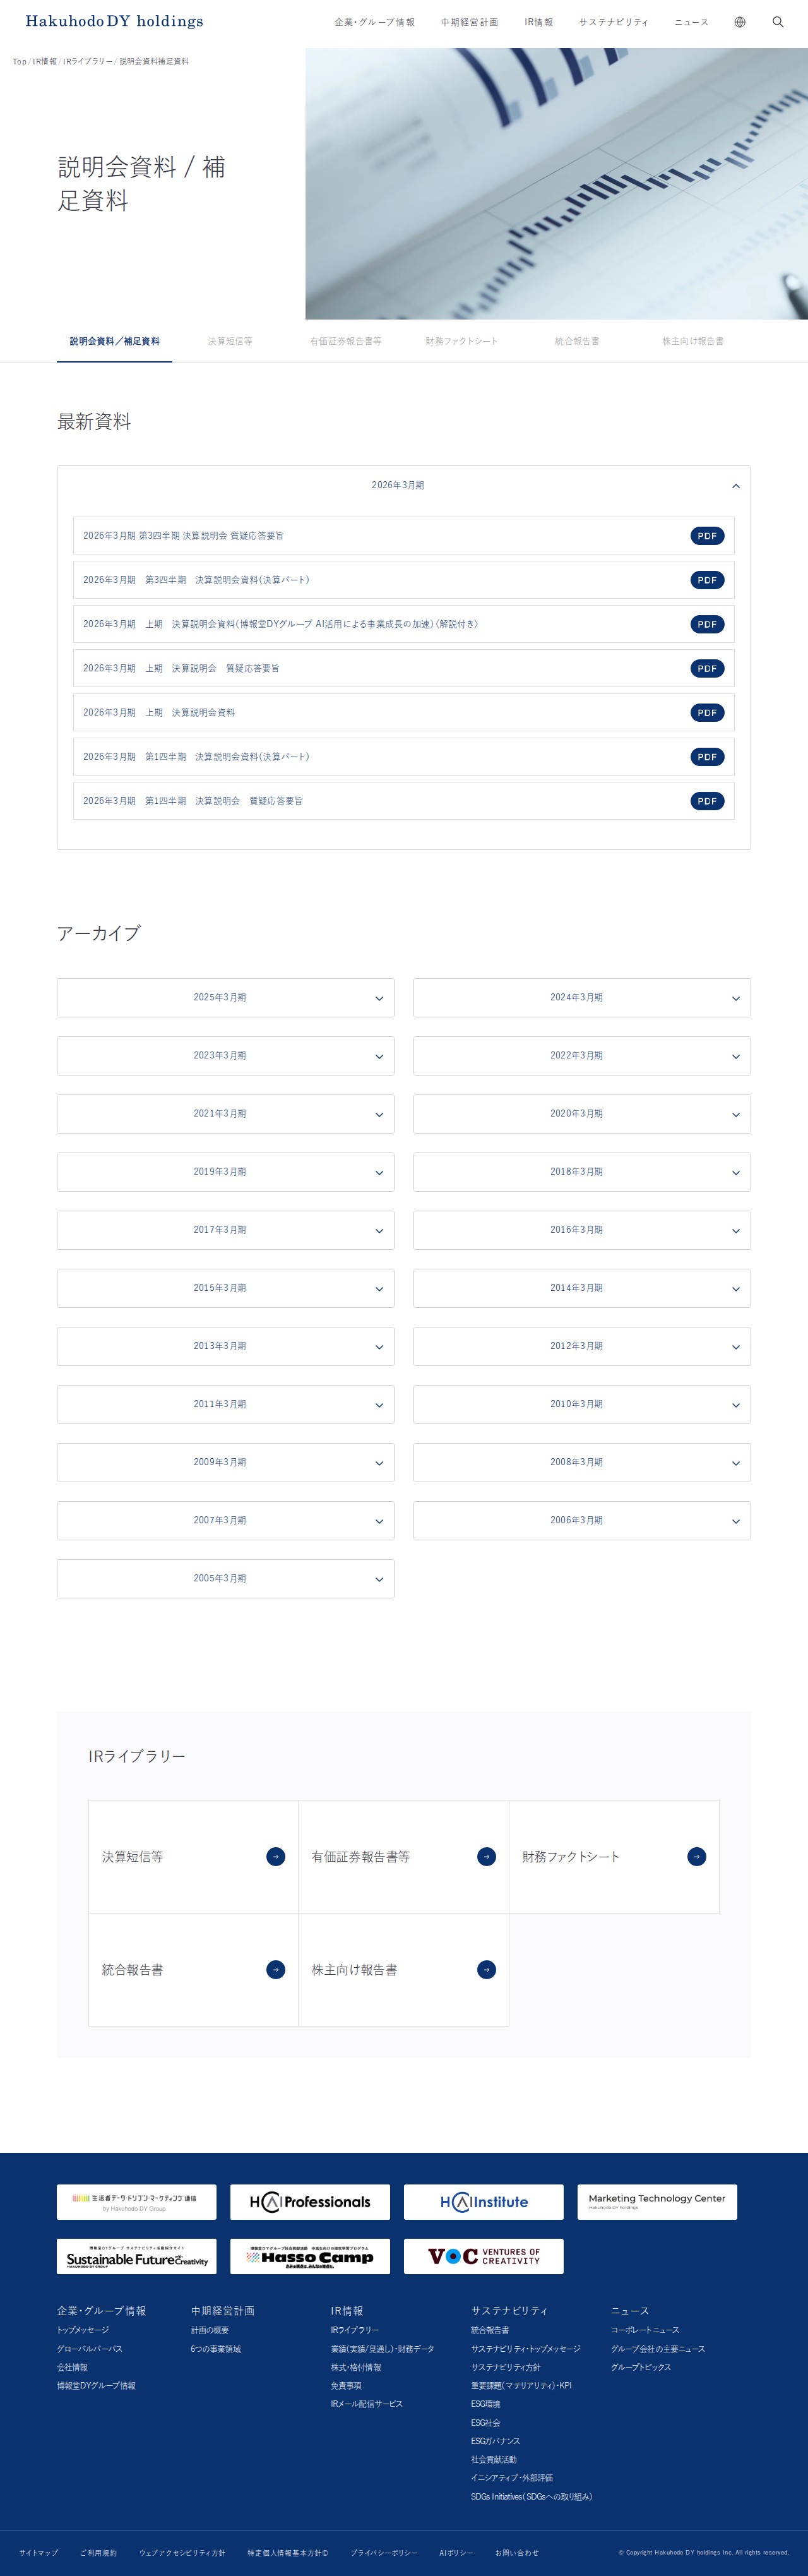
Task: Click the Hakuhodo DY holdings logo
Action: coord(114,21)
